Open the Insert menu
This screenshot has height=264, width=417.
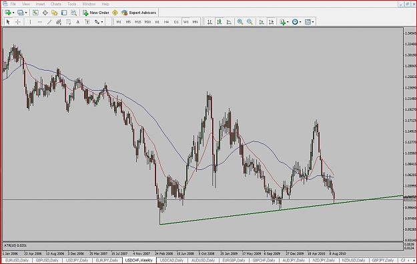pyautogui.click(x=41, y=4)
